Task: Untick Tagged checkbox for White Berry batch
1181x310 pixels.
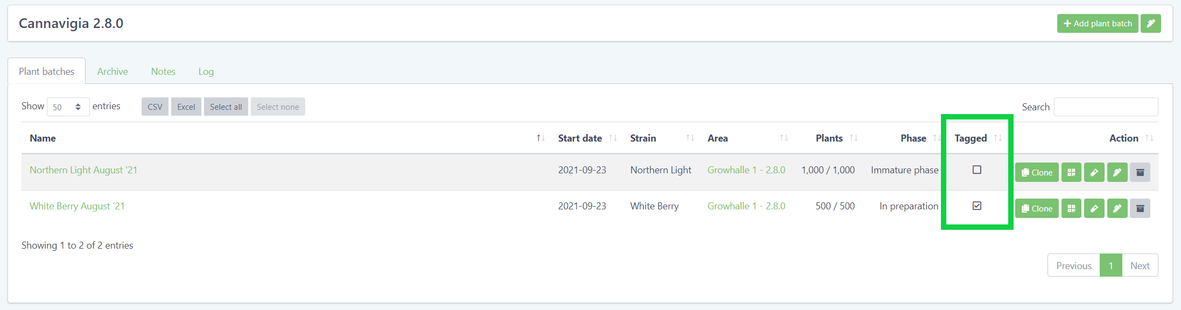Action: pyautogui.click(x=977, y=206)
